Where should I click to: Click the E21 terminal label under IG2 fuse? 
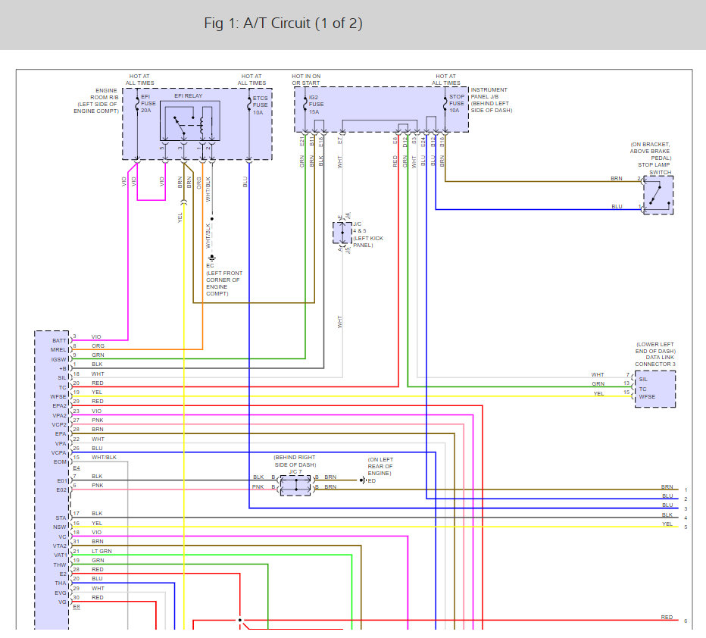tap(302, 142)
